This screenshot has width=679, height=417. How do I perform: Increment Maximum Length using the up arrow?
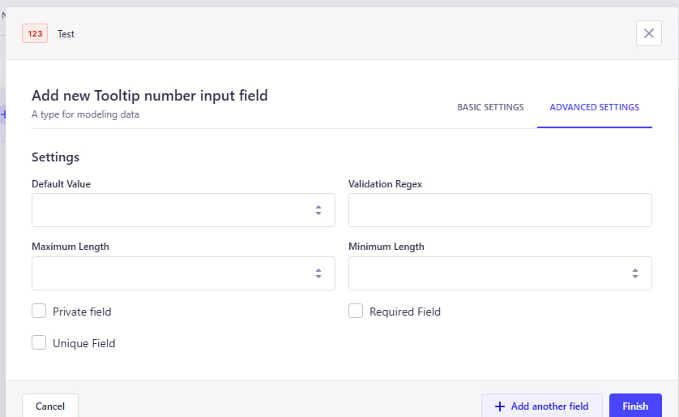tap(318, 270)
